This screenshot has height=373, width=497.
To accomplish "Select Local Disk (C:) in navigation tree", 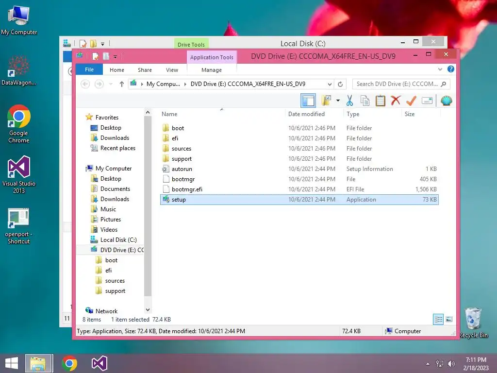I will [114, 240].
